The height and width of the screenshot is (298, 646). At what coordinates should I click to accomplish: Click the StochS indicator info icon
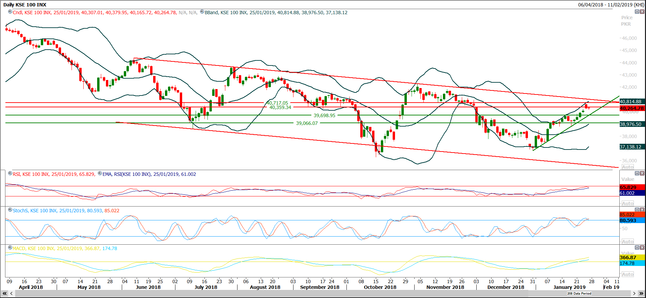[10, 210]
